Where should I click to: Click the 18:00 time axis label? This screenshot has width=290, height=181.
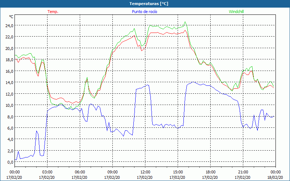(211, 172)
